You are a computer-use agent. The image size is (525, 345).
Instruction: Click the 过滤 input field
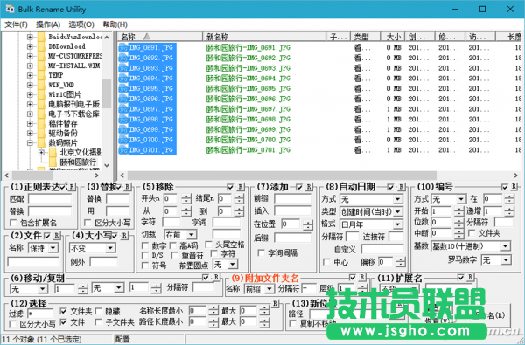click(x=40, y=314)
